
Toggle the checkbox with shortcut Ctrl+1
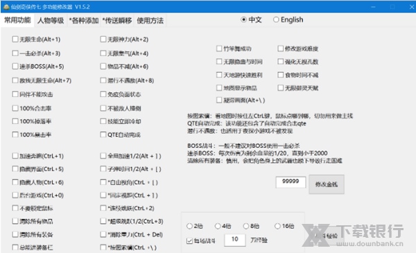[15, 156]
